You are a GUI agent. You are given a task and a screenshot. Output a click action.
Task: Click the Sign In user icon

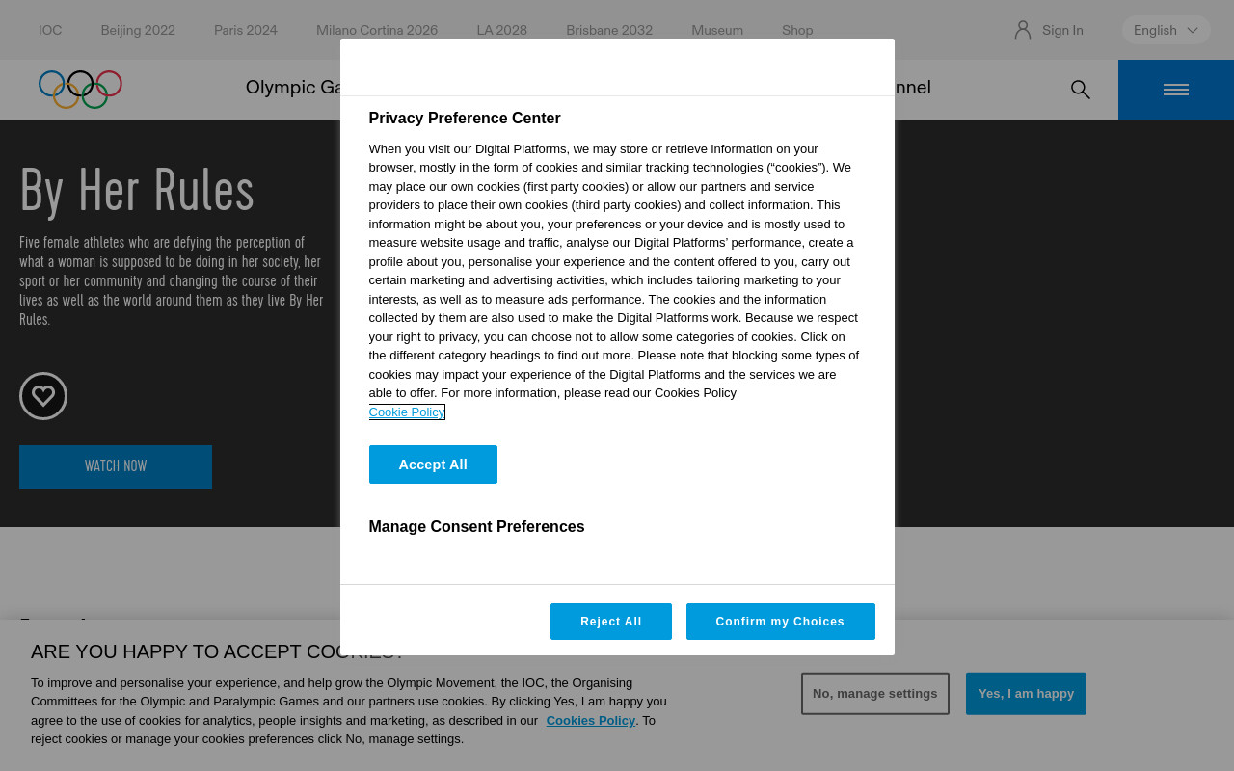click(x=1023, y=30)
